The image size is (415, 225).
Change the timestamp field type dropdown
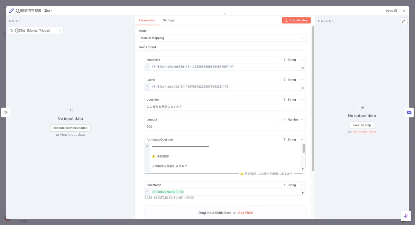293,185
